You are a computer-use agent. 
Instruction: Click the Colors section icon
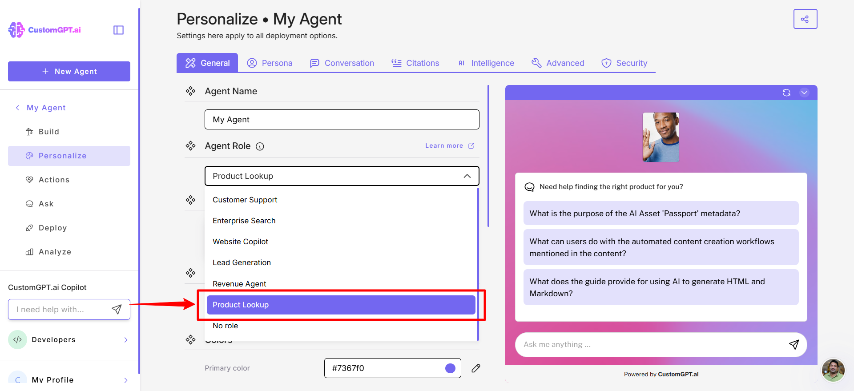point(190,340)
